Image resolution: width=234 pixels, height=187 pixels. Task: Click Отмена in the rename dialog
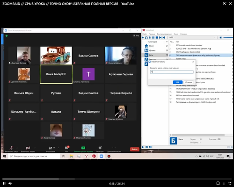click(189, 82)
